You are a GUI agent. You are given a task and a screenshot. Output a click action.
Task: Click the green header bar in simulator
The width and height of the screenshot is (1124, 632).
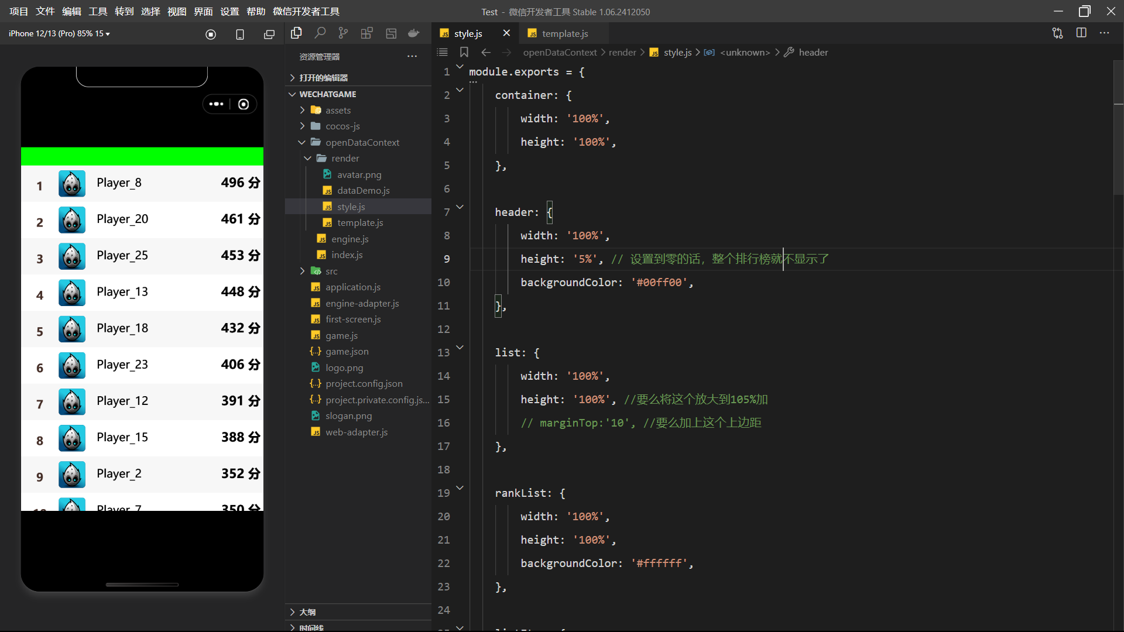coord(142,156)
